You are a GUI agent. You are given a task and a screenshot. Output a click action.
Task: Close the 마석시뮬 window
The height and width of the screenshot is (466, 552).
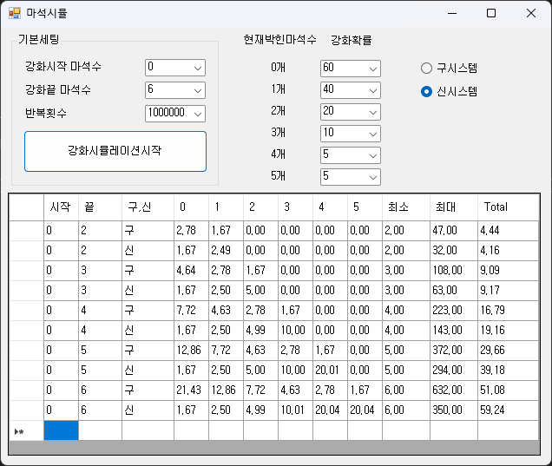point(531,13)
